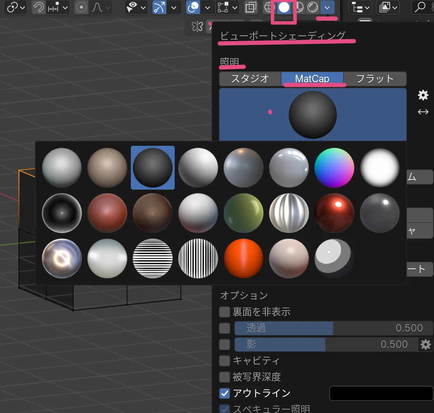Toggle viewport overlays icon
This screenshot has height=413, width=434.
pyautogui.click(x=193, y=7)
